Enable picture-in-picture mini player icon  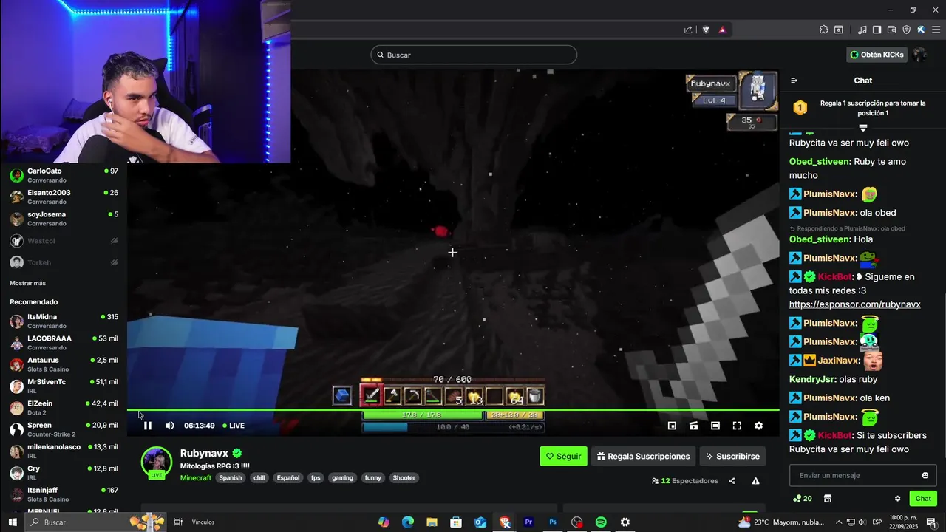tap(672, 426)
